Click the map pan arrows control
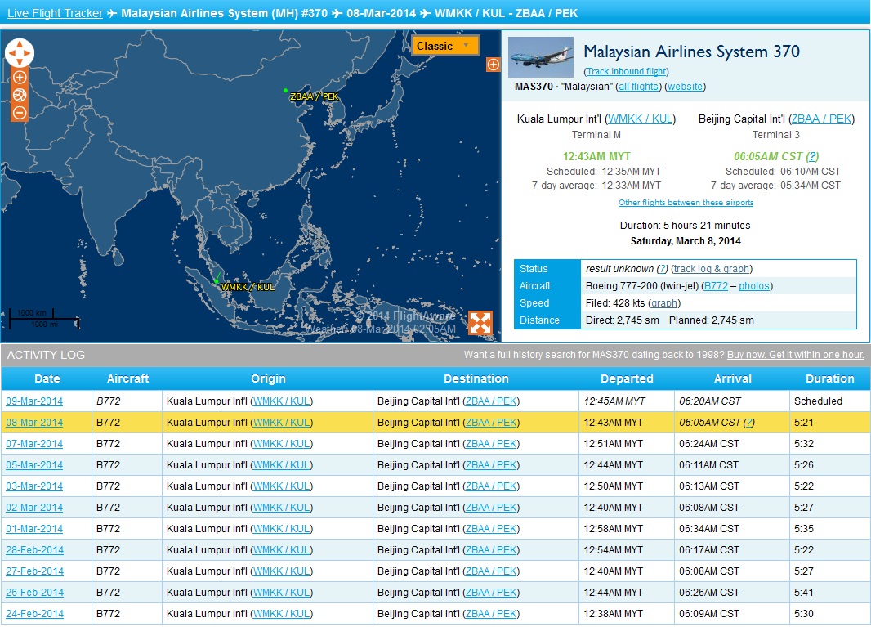 click(20, 53)
